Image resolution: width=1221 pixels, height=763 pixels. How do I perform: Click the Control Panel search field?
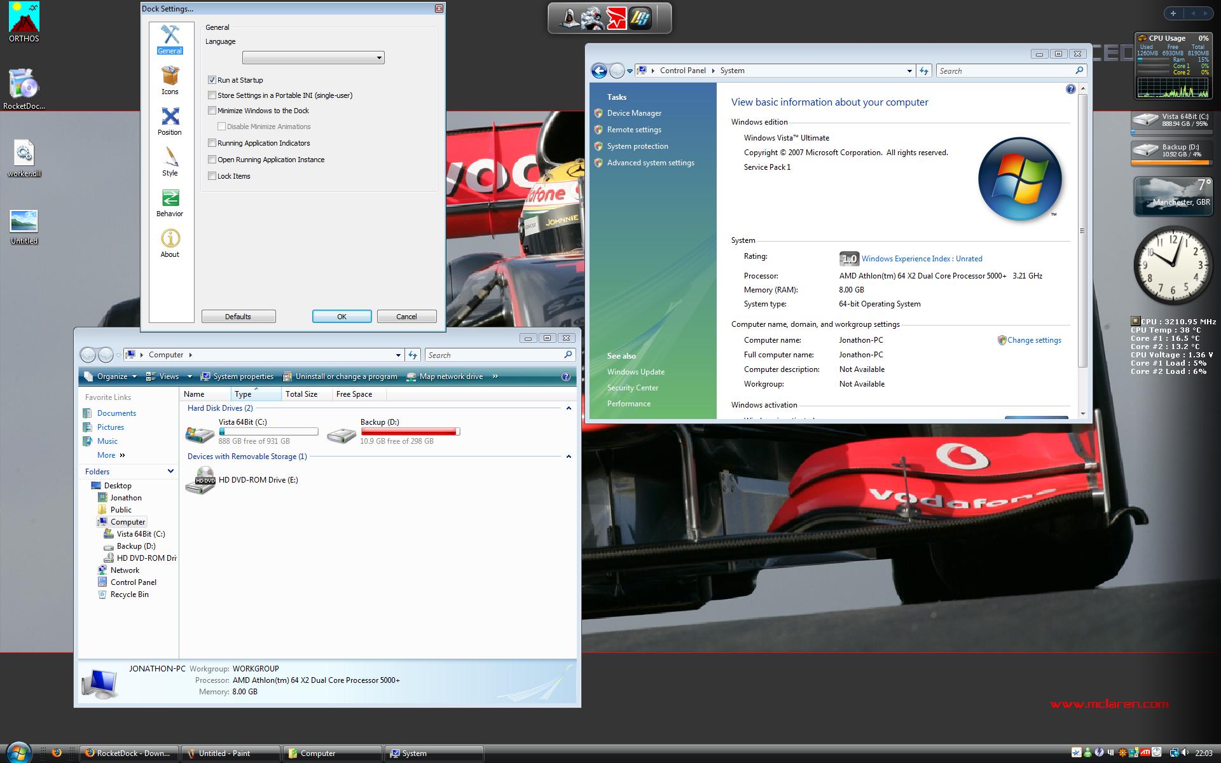(x=1005, y=71)
